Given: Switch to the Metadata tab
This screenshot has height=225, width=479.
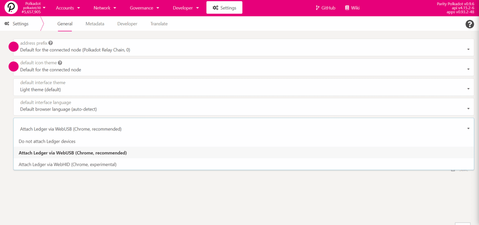Looking at the screenshot, I should click(x=95, y=24).
